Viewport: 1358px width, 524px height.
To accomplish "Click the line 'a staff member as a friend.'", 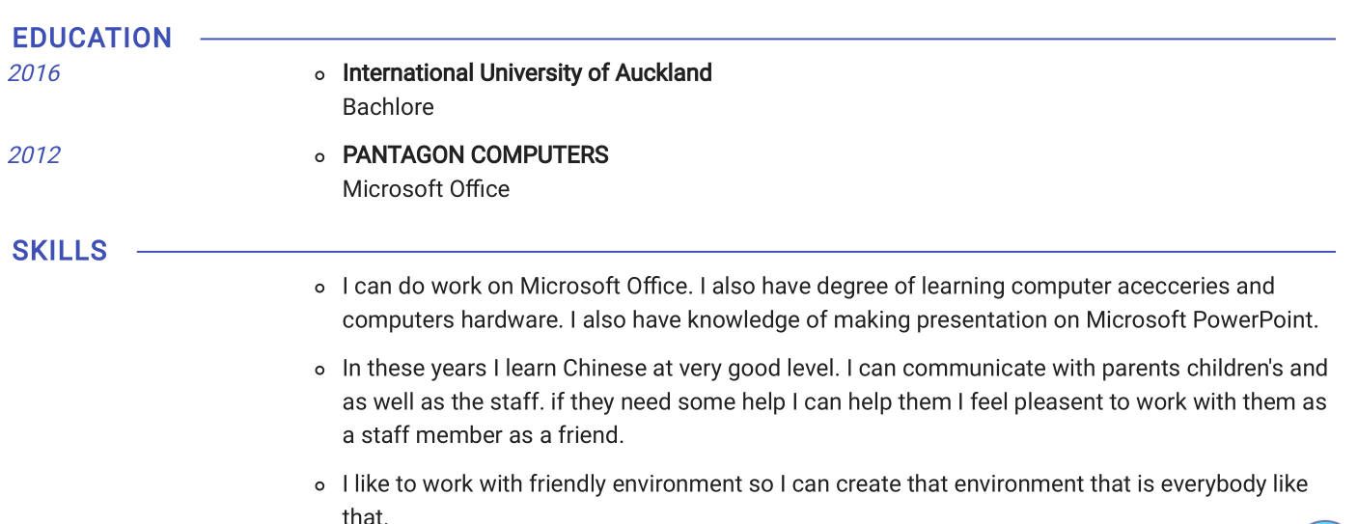I will 484,435.
